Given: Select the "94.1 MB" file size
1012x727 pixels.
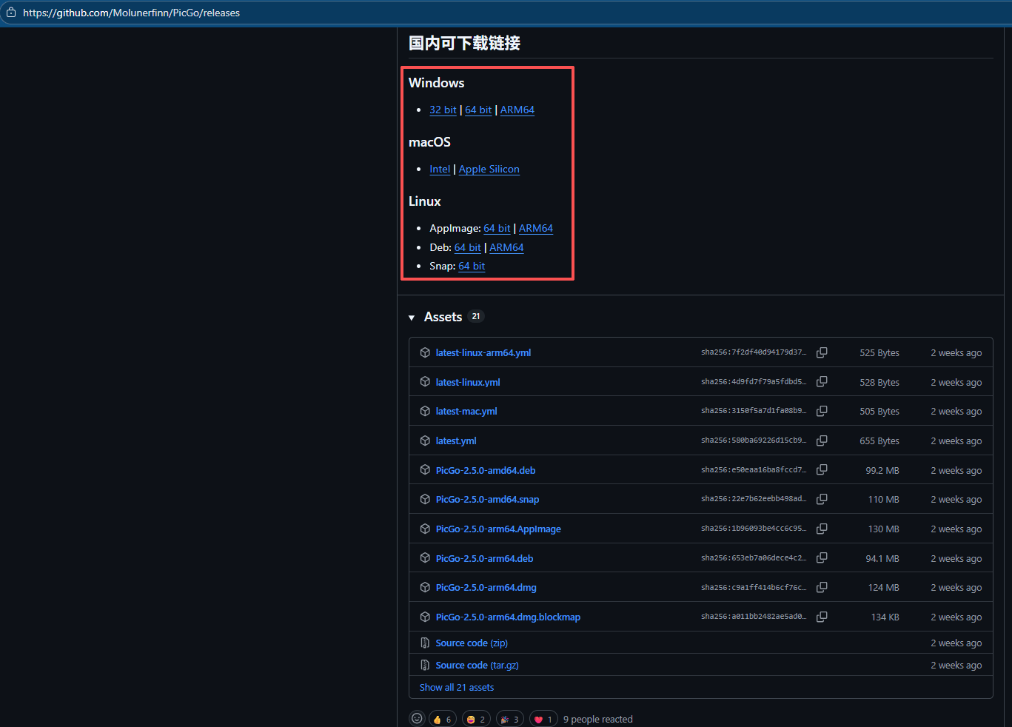Looking at the screenshot, I should pos(882,558).
